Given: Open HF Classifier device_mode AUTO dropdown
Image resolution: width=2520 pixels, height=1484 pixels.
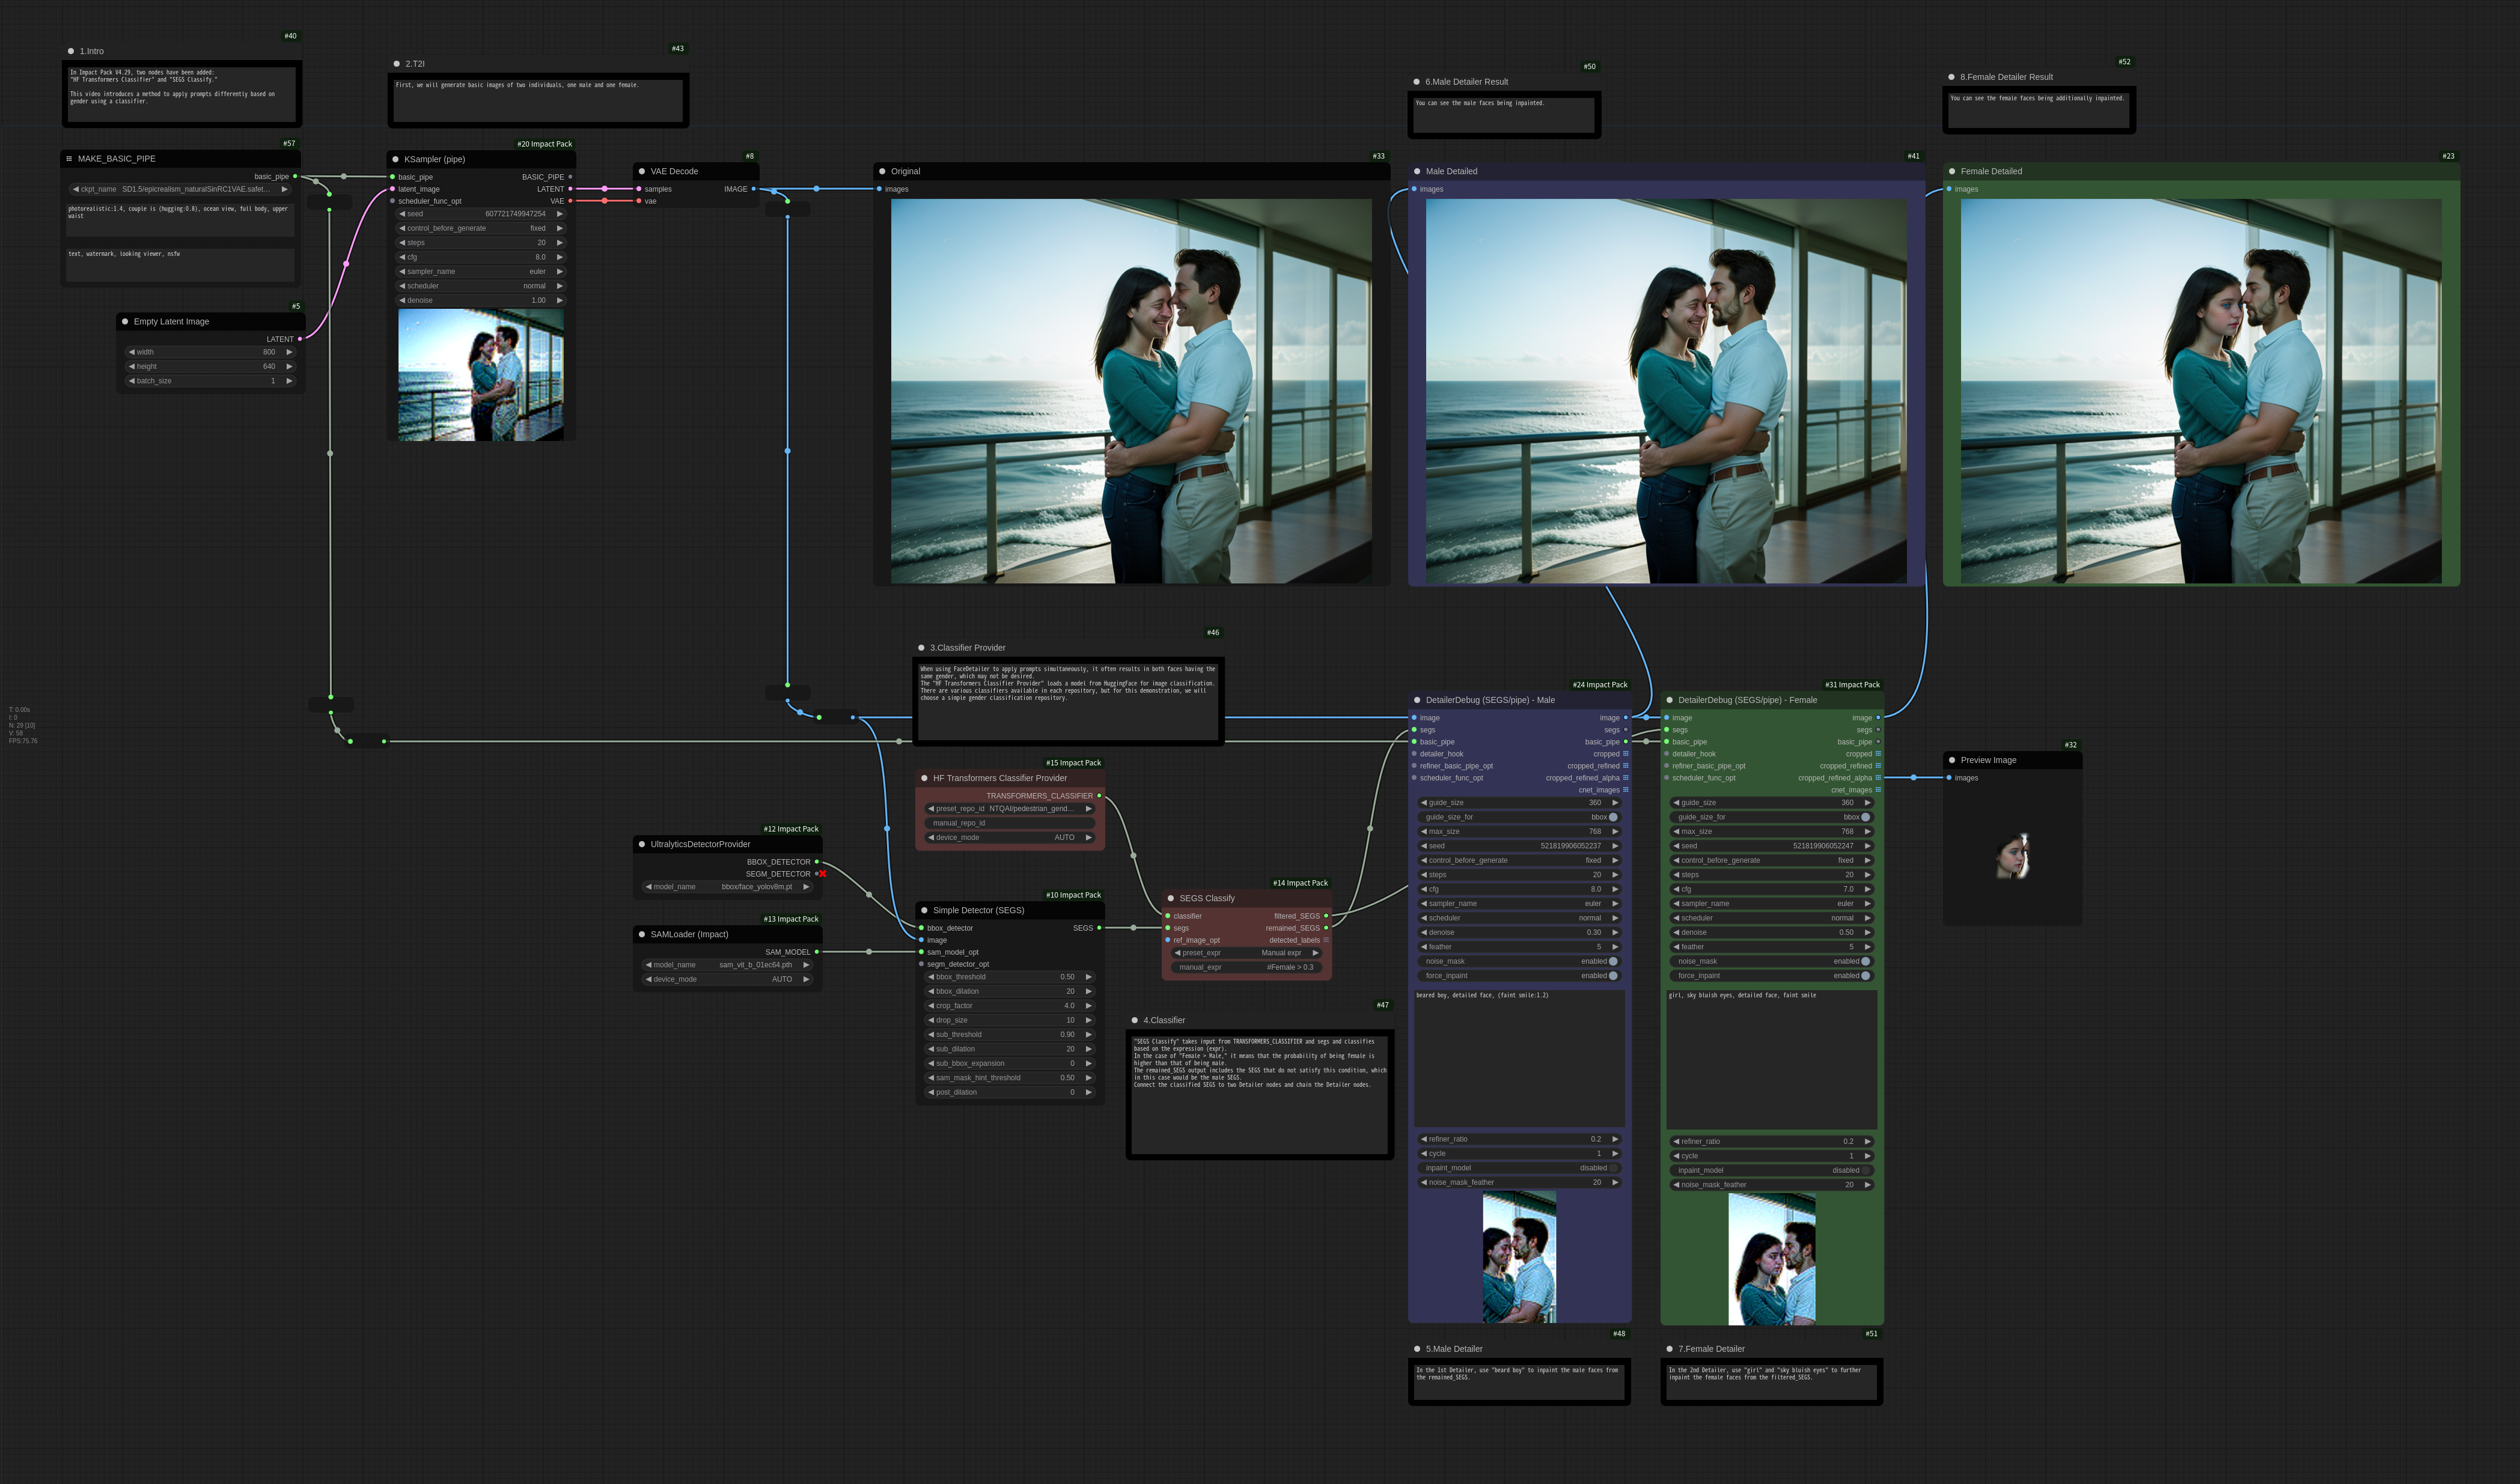Looking at the screenshot, I should pyautogui.click(x=1010, y=838).
